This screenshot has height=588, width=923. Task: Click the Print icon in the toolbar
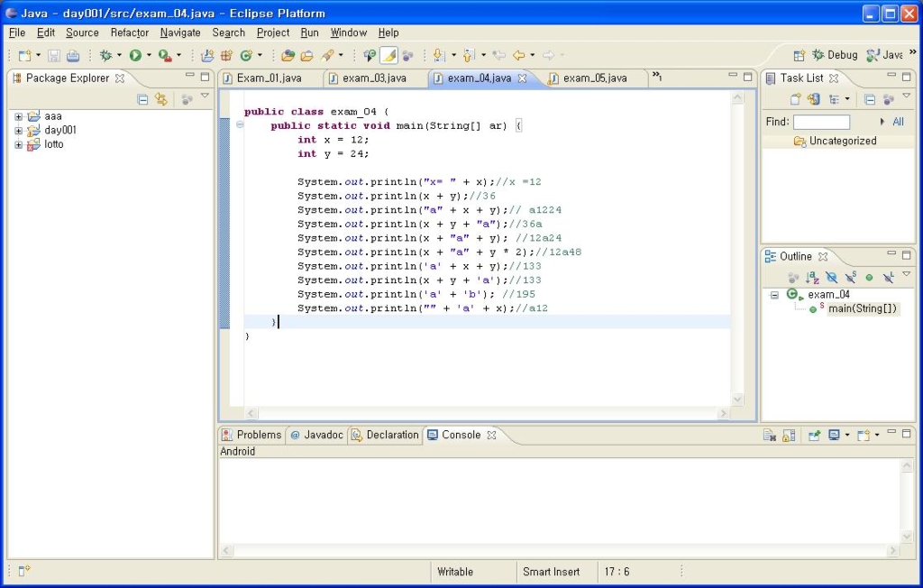pyautogui.click(x=72, y=55)
